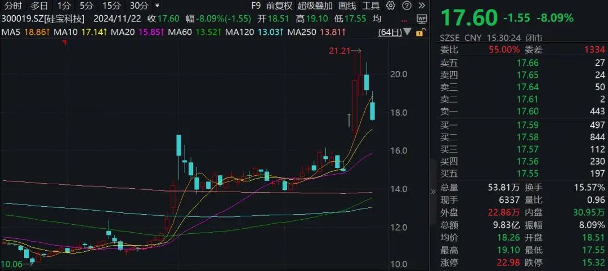Click the 买三 price 17.57
The image size is (608, 271).
529,149
